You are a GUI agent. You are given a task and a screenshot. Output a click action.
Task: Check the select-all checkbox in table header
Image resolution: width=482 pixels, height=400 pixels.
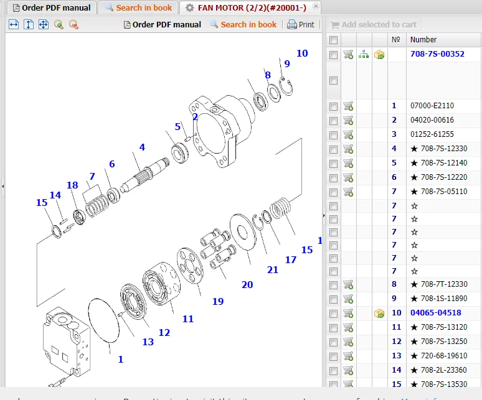click(x=334, y=40)
